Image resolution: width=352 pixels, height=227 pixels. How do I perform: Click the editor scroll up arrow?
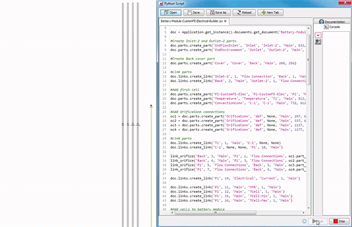(x=309, y=28)
